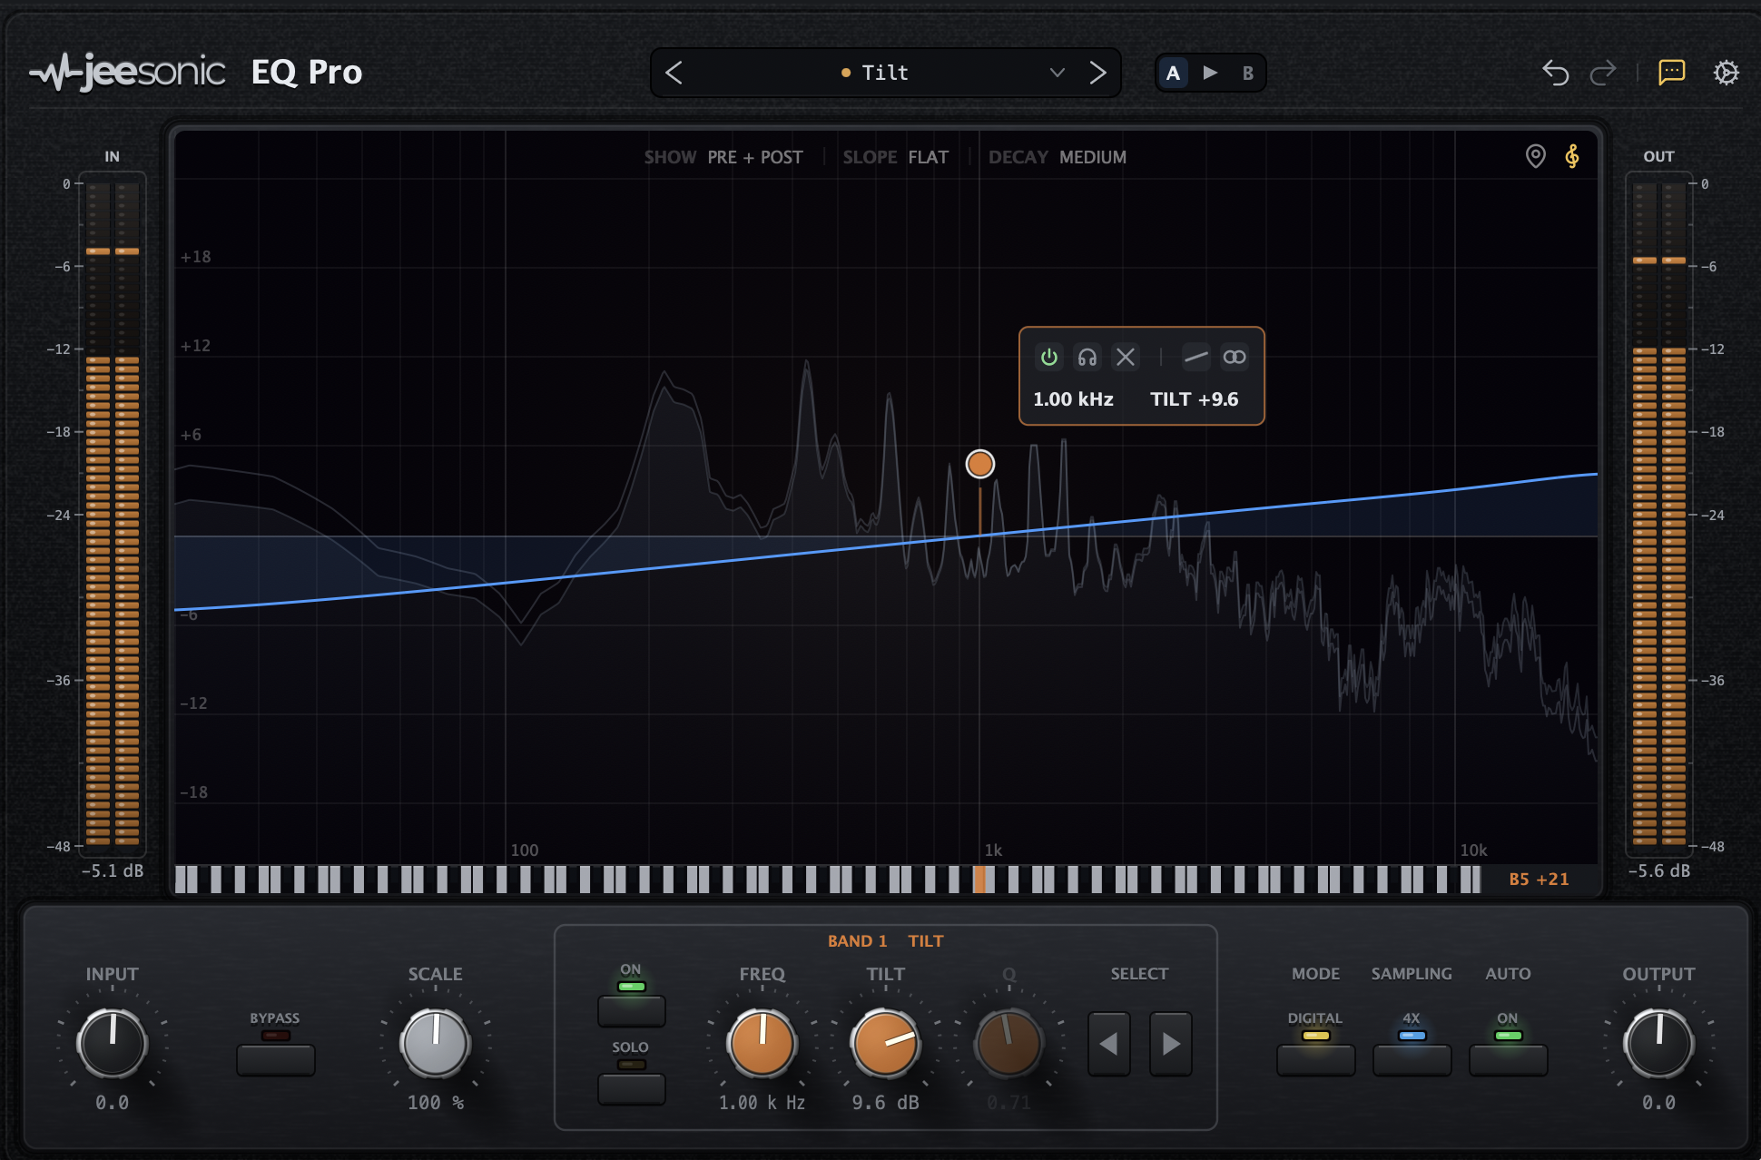1761x1160 pixels.
Task: Toggle the BYPASS button
Action: pos(275,1059)
